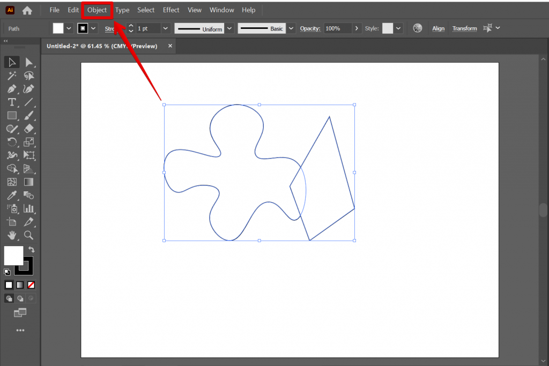Activate the Eraser tool
Image resolution: width=549 pixels, height=366 pixels.
(29, 129)
